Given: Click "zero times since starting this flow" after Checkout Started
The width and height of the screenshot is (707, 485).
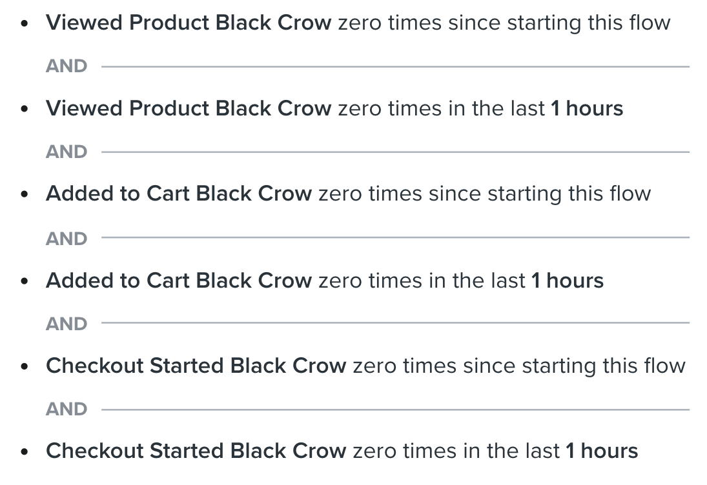Looking at the screenshot, I should click(x=519, y=365).
